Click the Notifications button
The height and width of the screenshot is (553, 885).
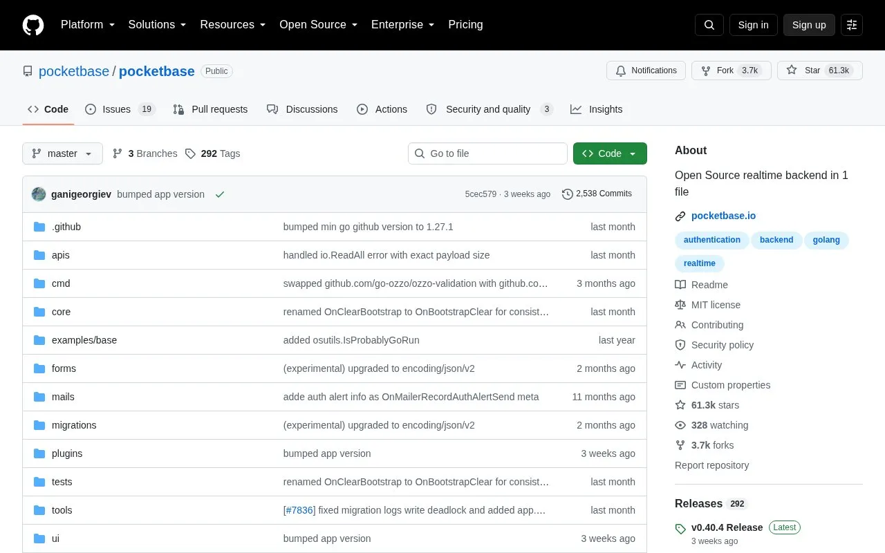(x=646, y=71)
